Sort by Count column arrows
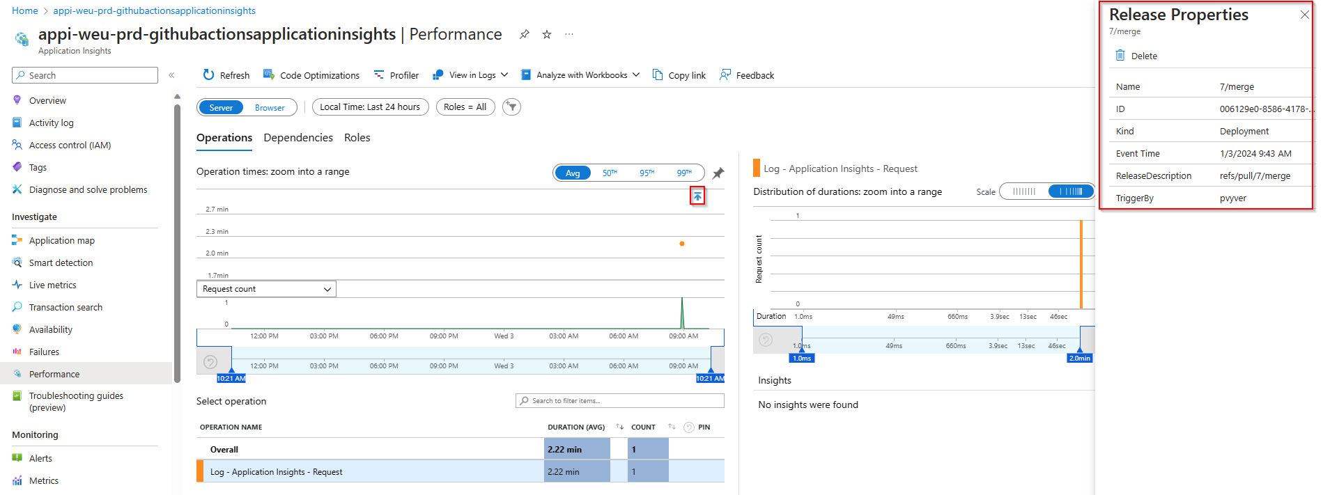Image resolution: width=1323 pixels, height=495 pixels. click(x=672, y=427)
